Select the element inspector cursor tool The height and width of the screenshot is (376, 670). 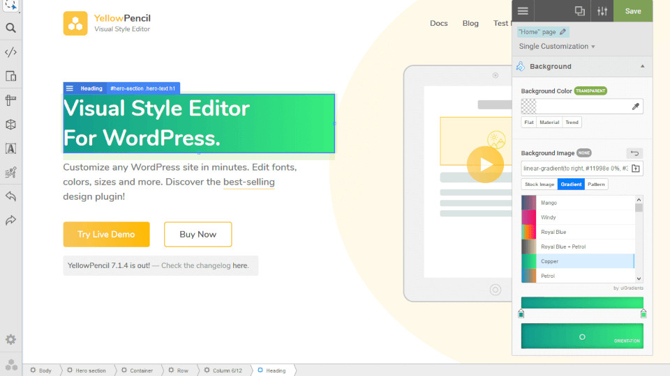click(10, 5)
